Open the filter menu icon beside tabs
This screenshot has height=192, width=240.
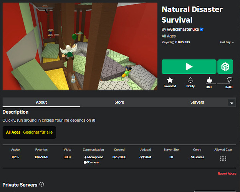(232, 102)
